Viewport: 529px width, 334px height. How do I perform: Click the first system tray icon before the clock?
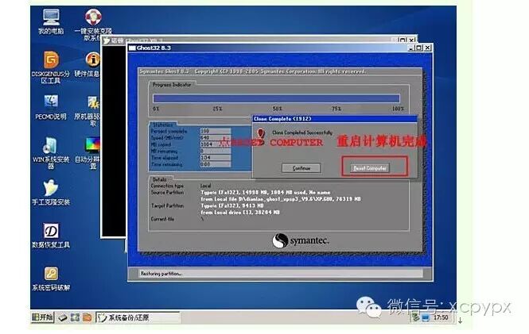[415, 317]
